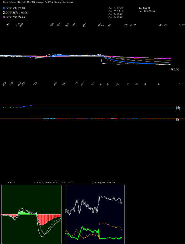Click the 'ADX' panel label
The width and height of the screenshot is (185, 244).
tap(70, 182)
